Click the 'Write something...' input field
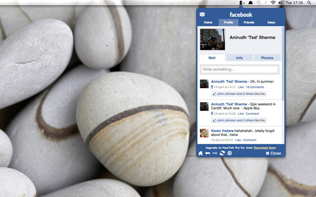This screenshot has width=316, height=197. click(239, 69)
